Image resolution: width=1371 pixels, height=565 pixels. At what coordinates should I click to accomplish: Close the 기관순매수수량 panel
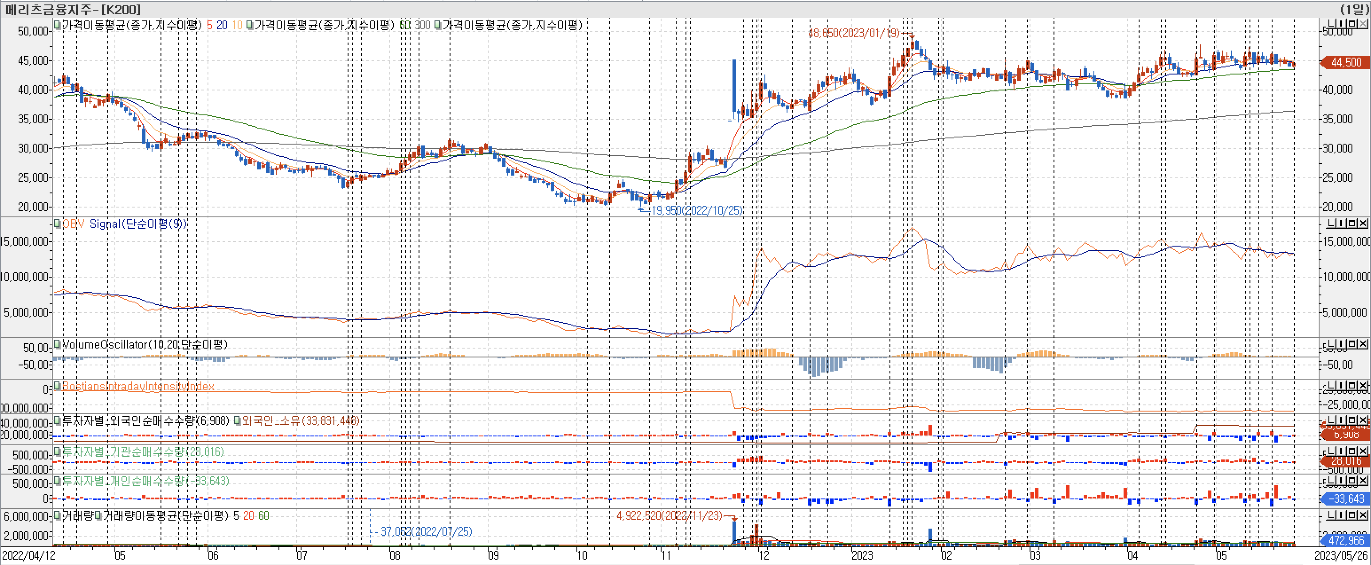pos(1363,451)
